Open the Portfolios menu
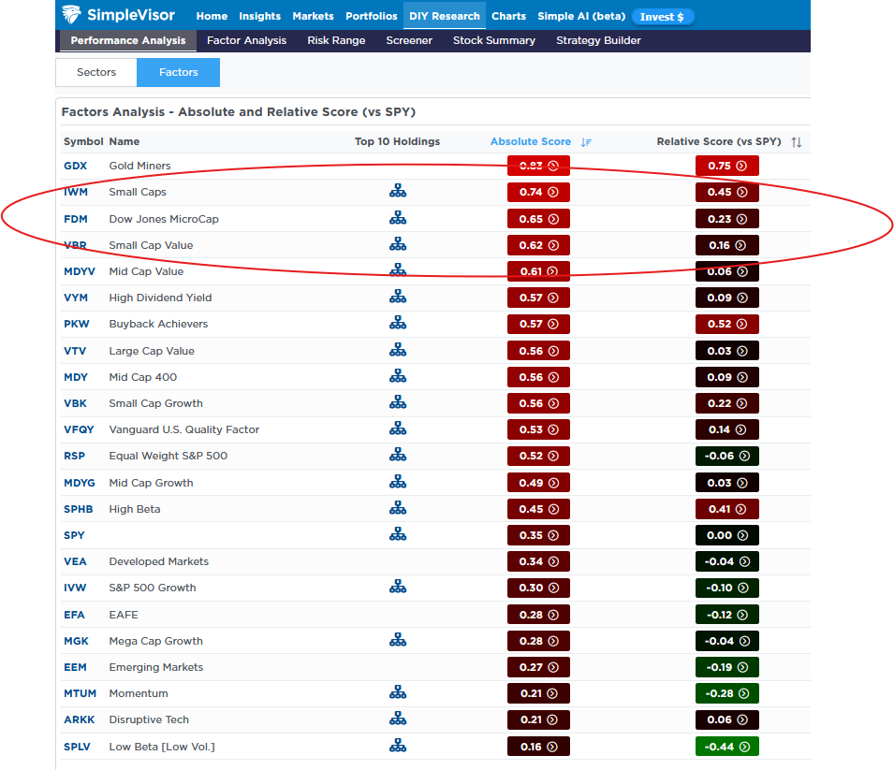 (372, 16)
